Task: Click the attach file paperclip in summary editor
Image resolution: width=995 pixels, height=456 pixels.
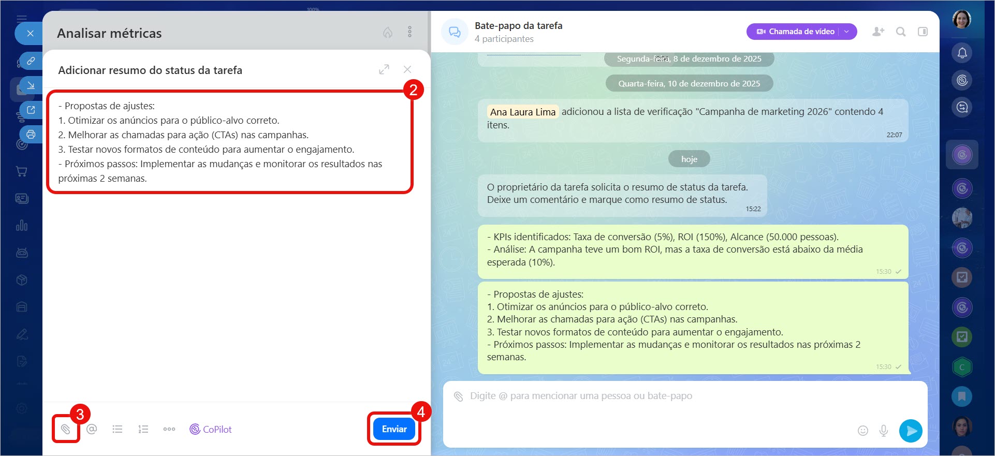Action: (66, 429)
